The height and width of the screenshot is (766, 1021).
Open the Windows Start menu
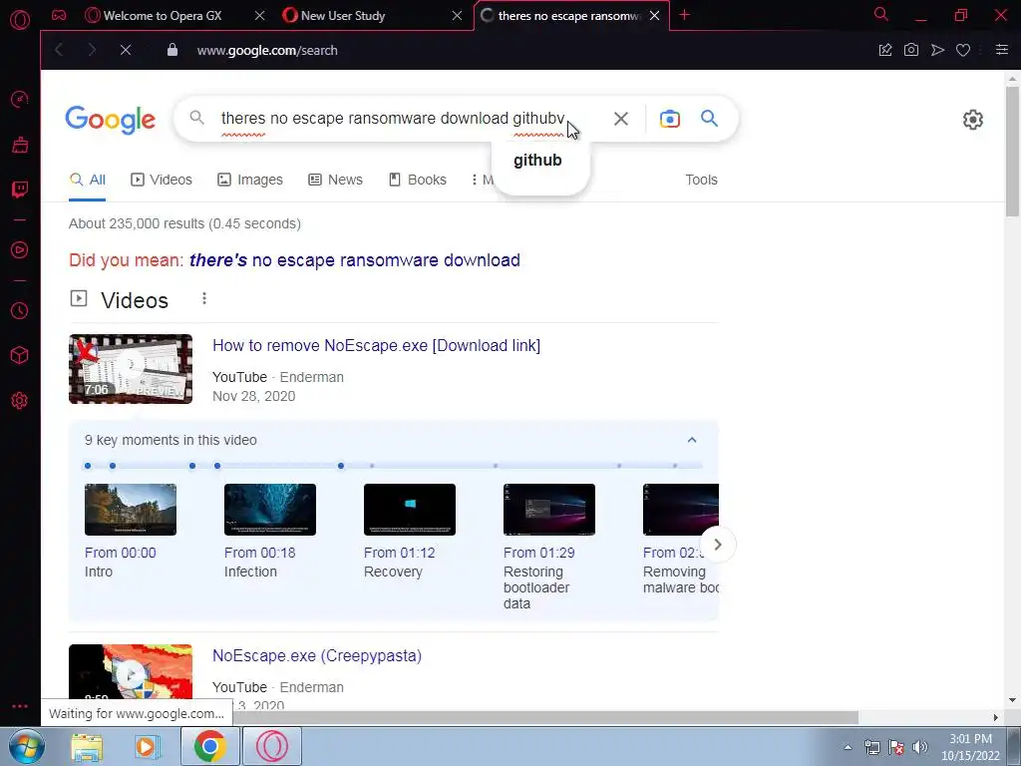[x=26, y=746]
